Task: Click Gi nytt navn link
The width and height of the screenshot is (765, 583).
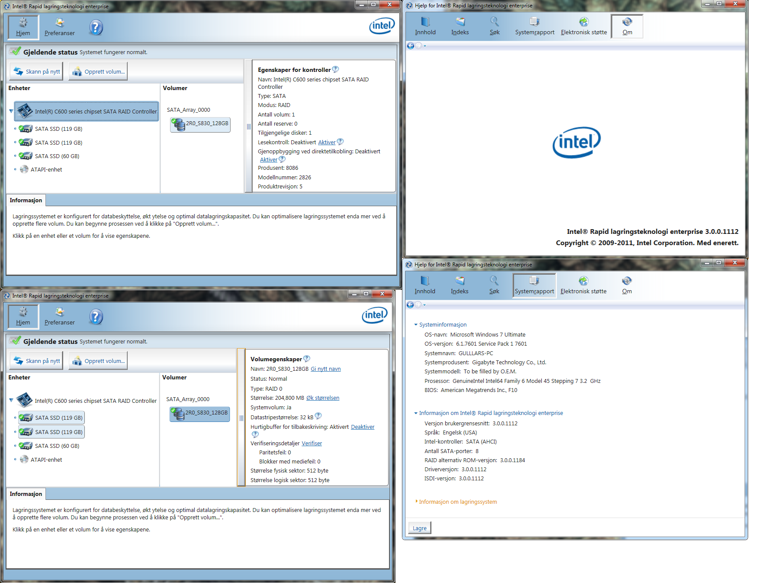Action: click(326, 369)
